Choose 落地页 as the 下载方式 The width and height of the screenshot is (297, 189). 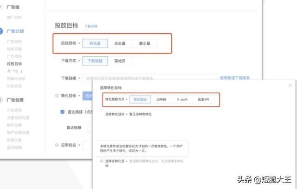(x=120, y=61)
